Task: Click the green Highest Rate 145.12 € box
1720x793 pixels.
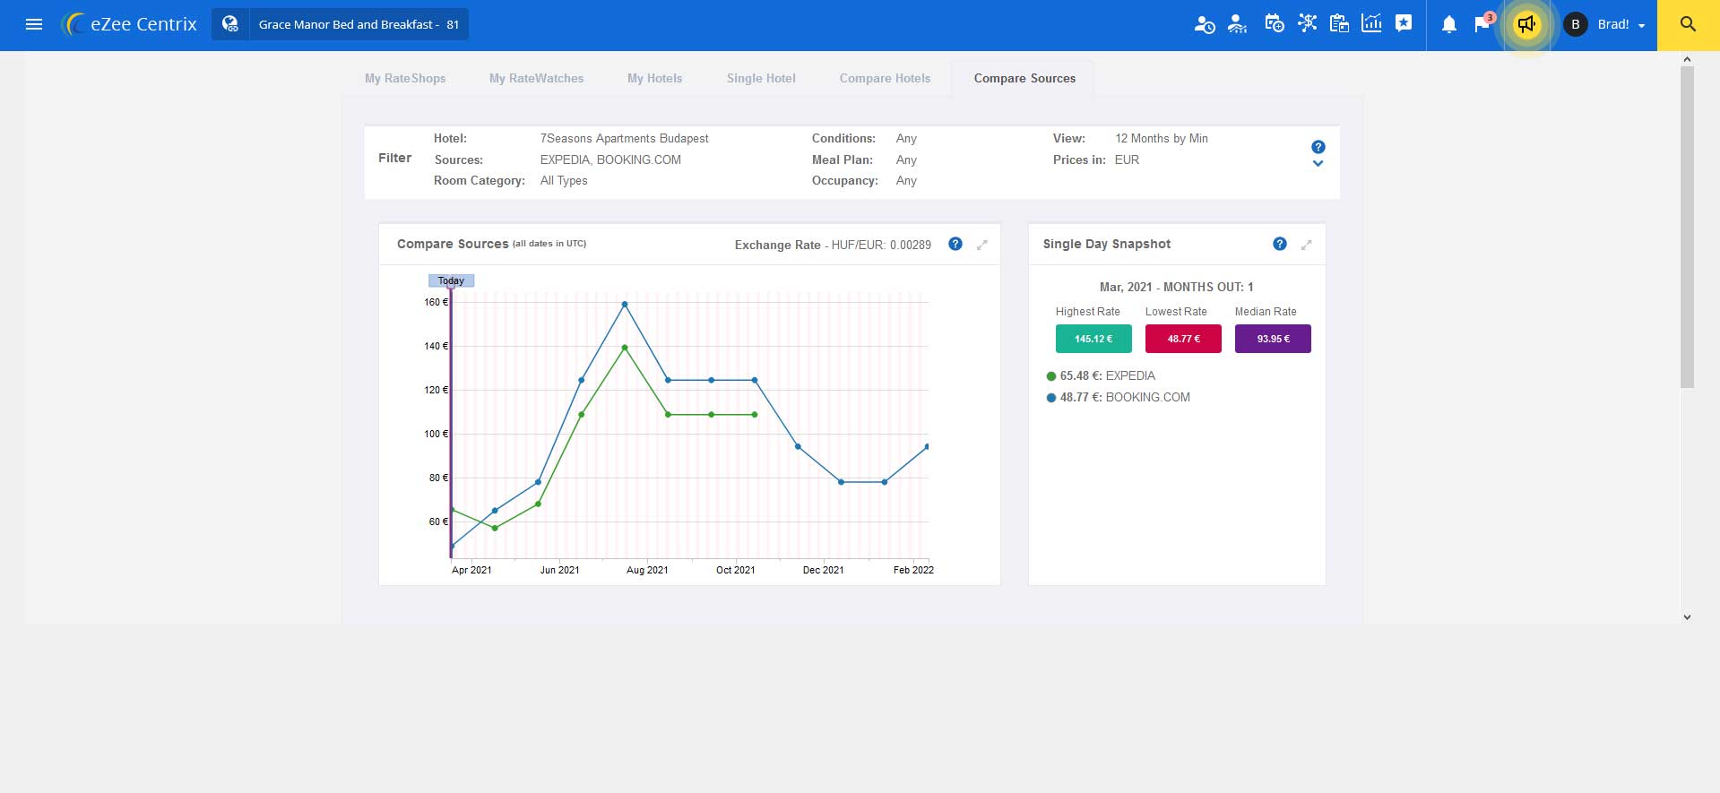Action: point(1093,339)
